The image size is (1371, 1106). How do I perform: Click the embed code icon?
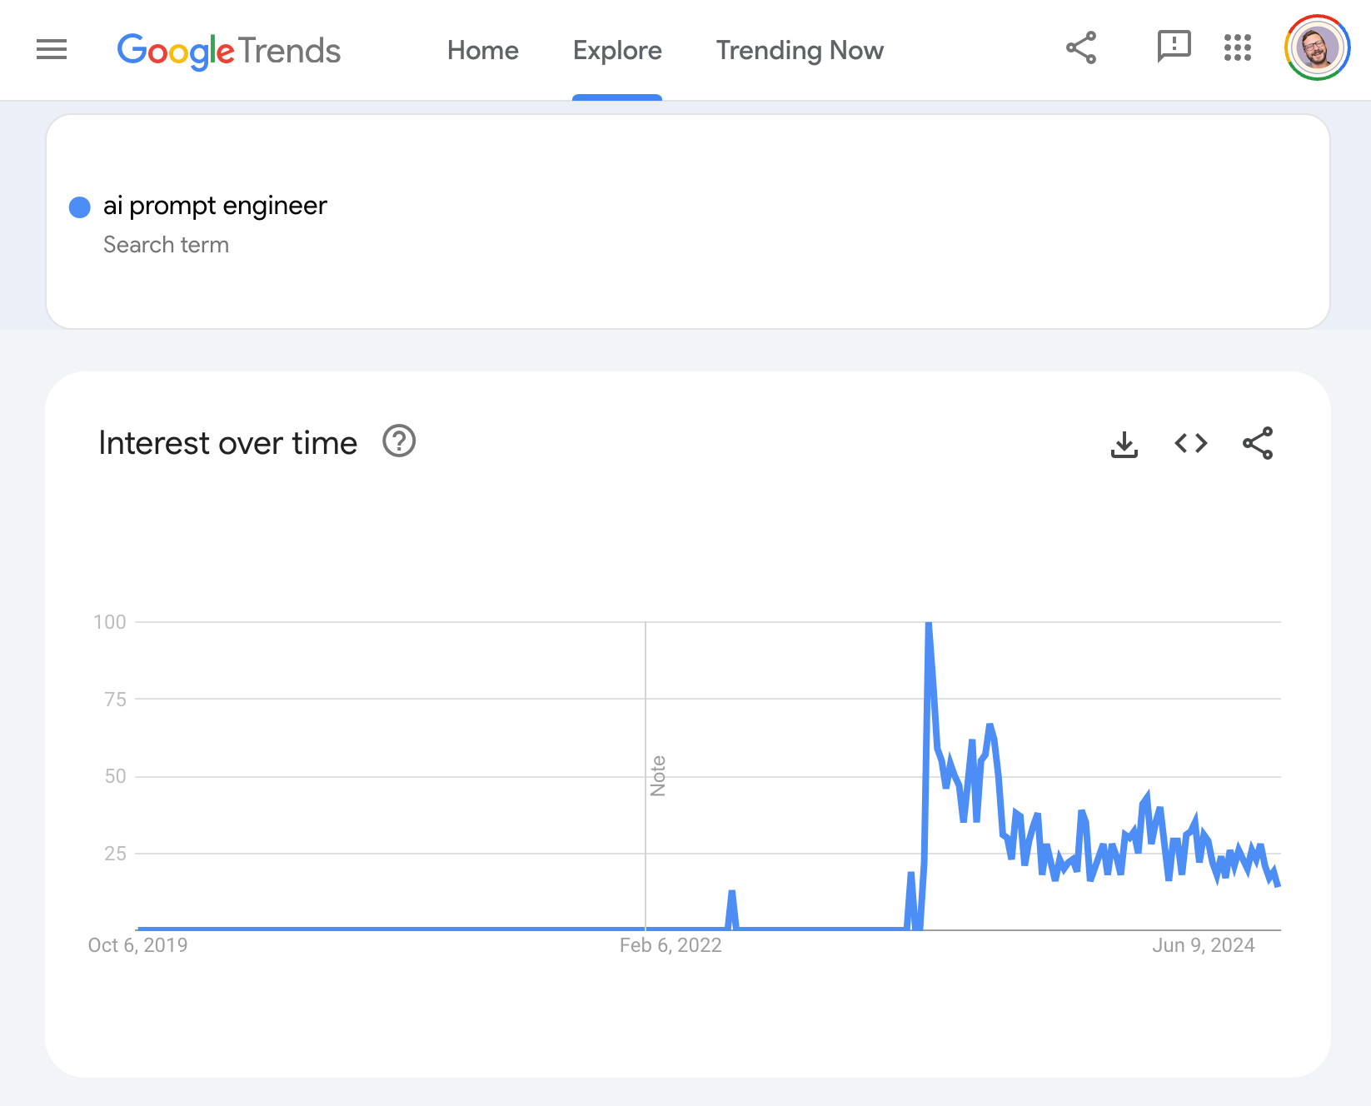tap(1191, 443)
